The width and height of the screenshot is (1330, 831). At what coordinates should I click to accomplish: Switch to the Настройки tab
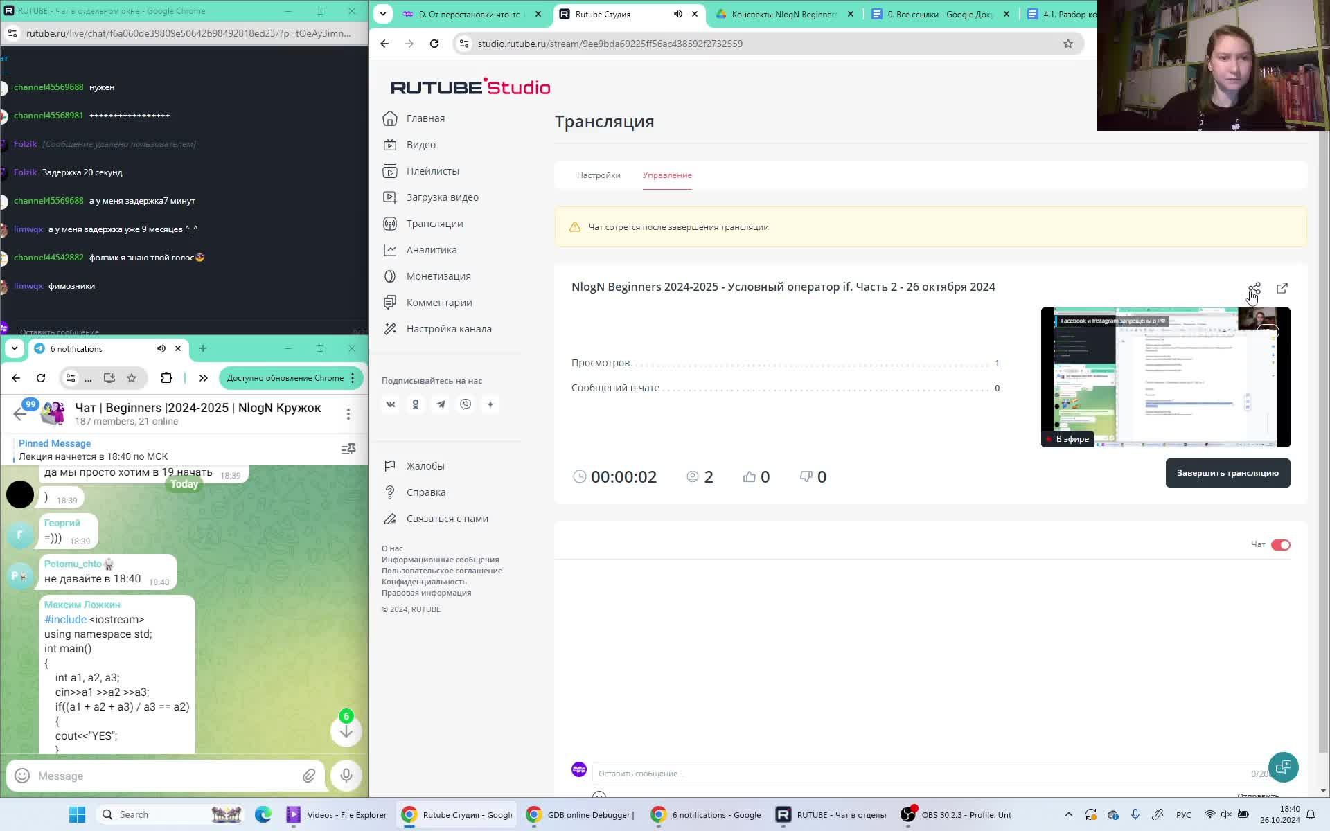pos(598,175)
